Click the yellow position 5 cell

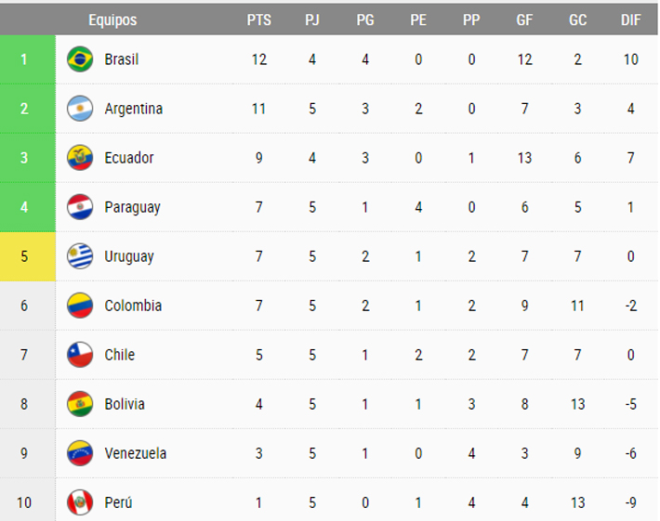click(x=24, y=256)
